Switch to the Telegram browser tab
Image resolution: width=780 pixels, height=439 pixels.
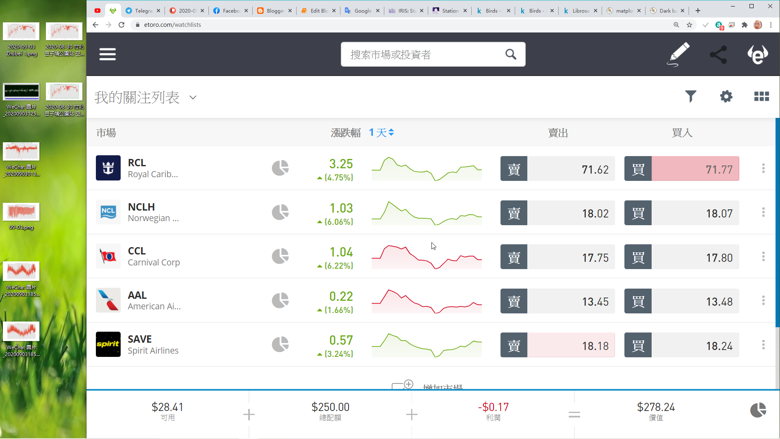click(x=143, y=11)
